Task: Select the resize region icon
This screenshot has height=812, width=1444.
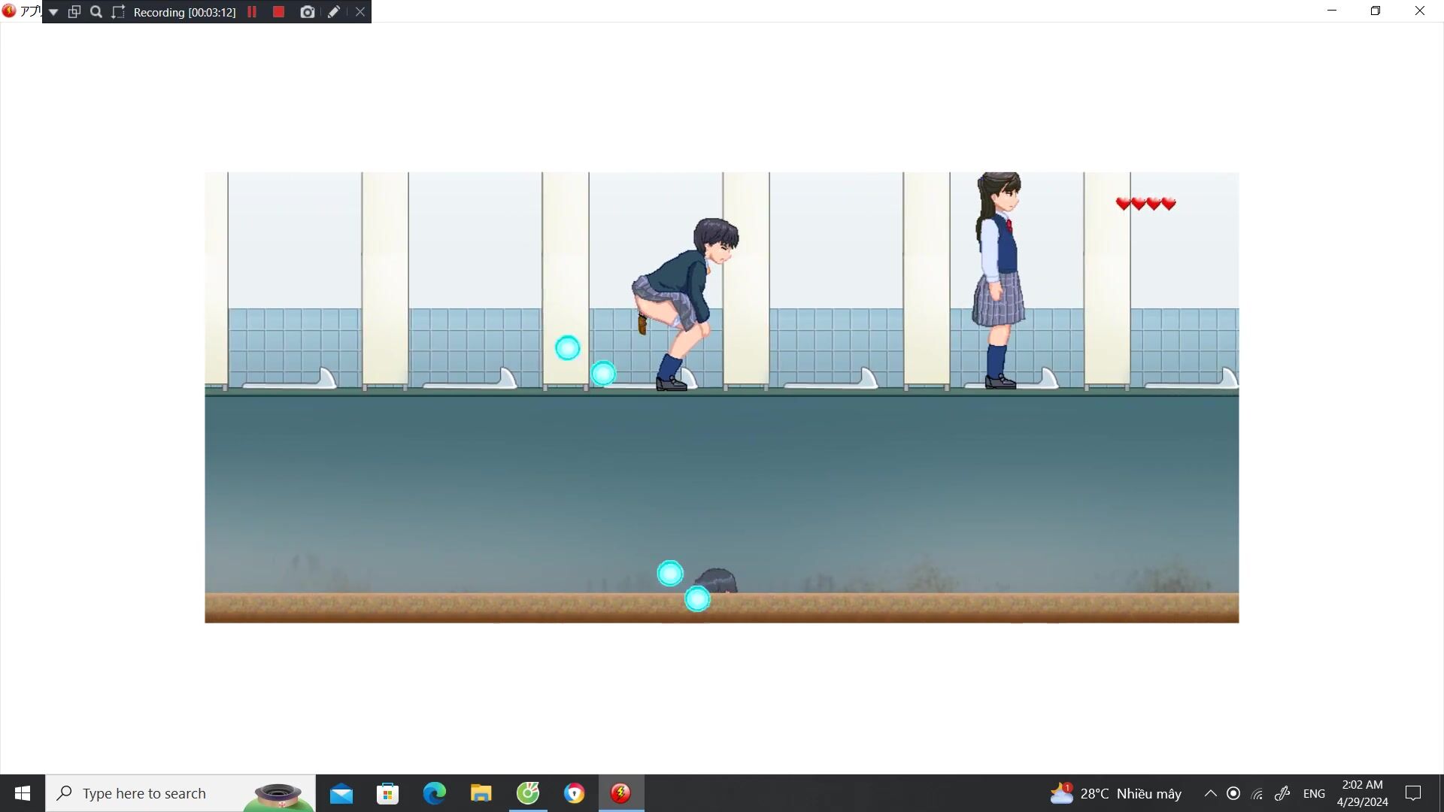Action: [118, 12]
